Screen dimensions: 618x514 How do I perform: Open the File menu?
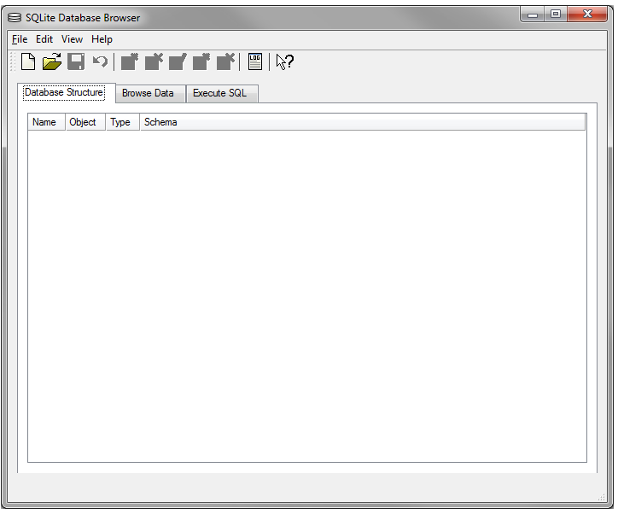coord(20,39)
